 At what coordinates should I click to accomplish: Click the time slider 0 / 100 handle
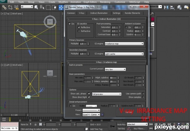[x=15, y=115]
